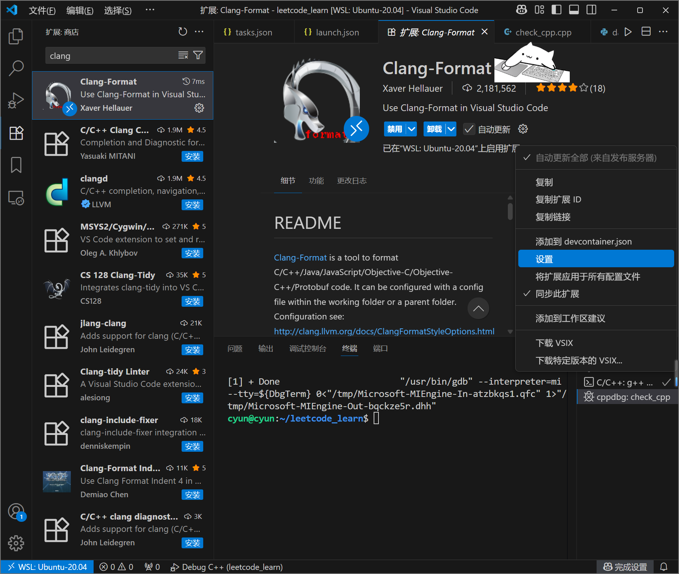Switch to check_cpp.cpp editor tab

pos(543,32)
